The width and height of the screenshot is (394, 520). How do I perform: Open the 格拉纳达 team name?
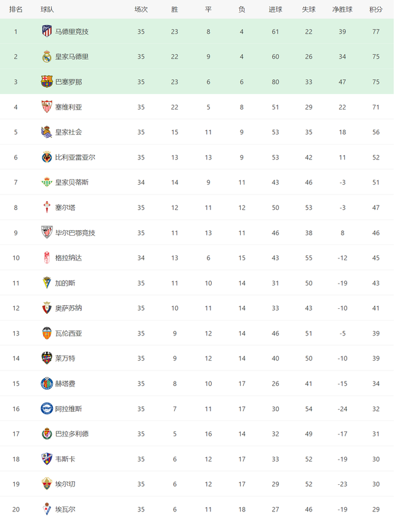(x=68, y=258)
